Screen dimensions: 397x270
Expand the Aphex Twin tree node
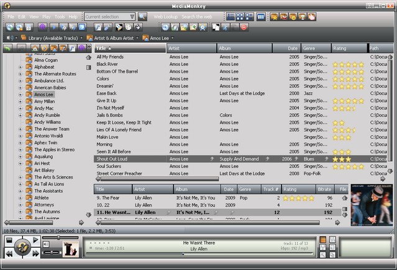(x=21, y=142)
